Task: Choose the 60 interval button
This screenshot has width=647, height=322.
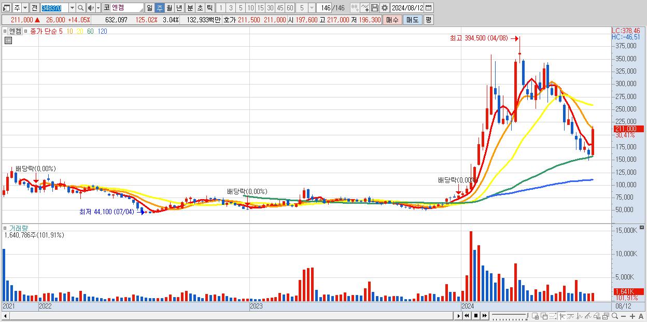Action: pyautogui.click(x=290, y=8)
